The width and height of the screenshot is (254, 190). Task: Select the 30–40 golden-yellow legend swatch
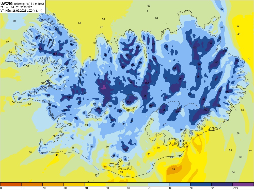point(74,184)
